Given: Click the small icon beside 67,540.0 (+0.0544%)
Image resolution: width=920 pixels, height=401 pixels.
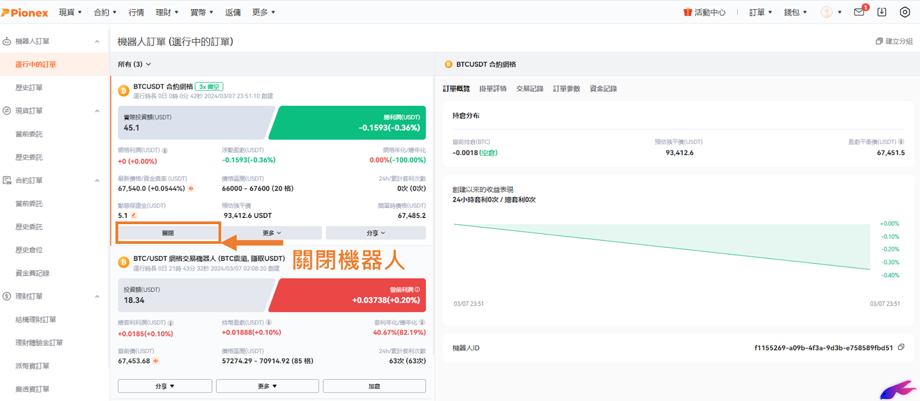Looking at the screenshot, I should point(191,188).
